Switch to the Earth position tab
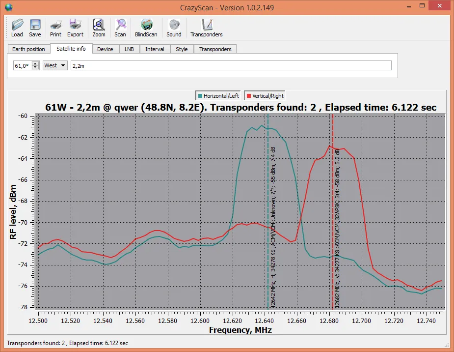 28,49
